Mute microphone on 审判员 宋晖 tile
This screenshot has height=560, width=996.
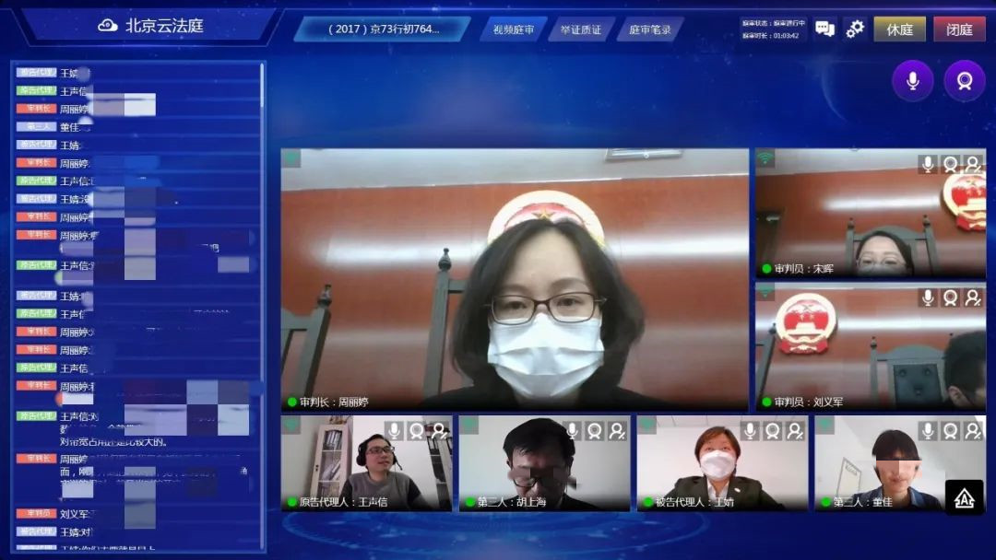coord(928,164)
